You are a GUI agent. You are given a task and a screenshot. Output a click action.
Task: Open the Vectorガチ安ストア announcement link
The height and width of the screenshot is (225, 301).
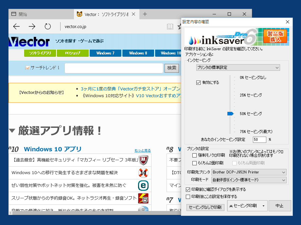click(x=131, y=89)
